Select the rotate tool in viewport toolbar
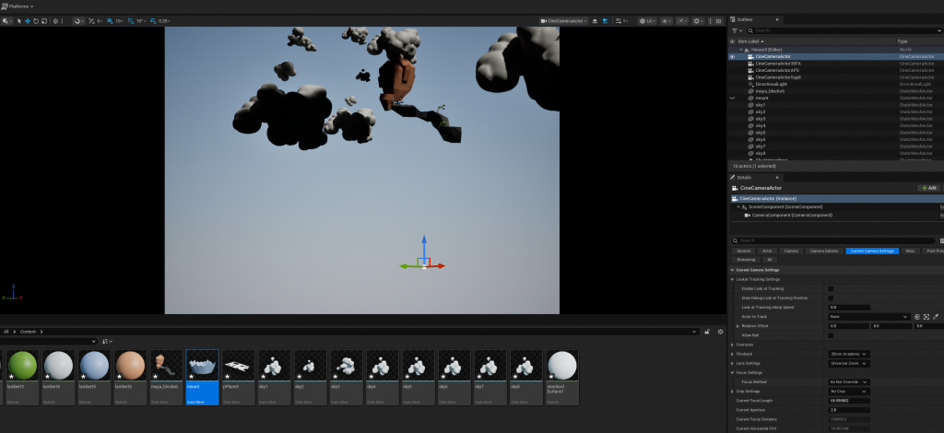944x433 pixels. [35, 20]
